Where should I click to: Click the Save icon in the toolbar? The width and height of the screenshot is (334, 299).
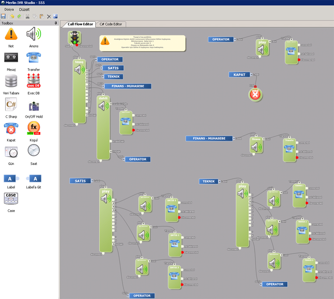3,16
